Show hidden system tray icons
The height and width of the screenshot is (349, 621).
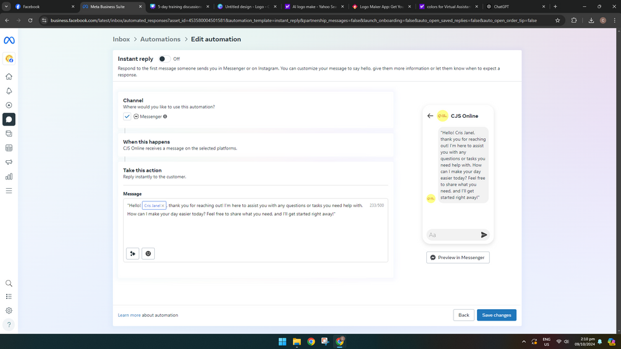(523, 341)
